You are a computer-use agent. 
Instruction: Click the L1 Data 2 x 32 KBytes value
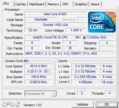coord(85,66)
